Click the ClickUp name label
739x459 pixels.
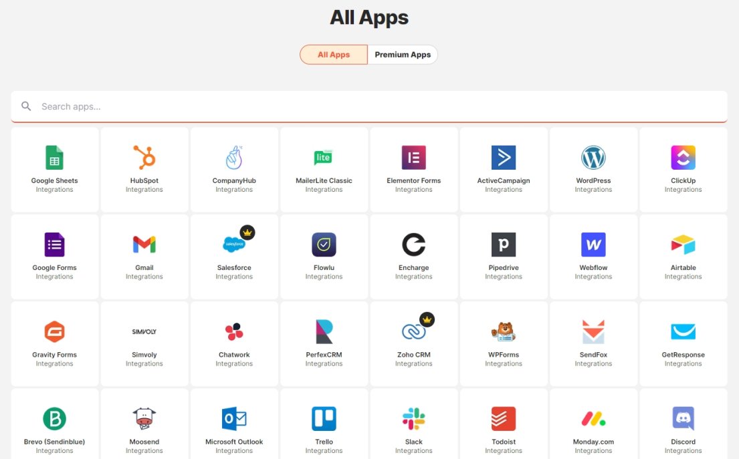point(683,180)
